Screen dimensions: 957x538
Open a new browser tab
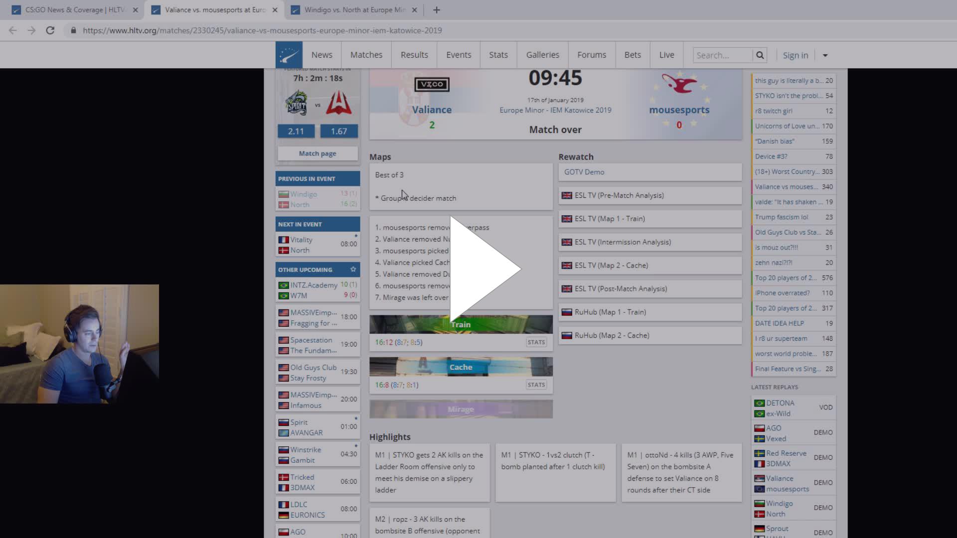coord(437,10)
